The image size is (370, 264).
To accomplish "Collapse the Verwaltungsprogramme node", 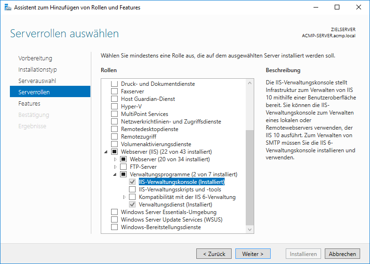I will point(115,174).
